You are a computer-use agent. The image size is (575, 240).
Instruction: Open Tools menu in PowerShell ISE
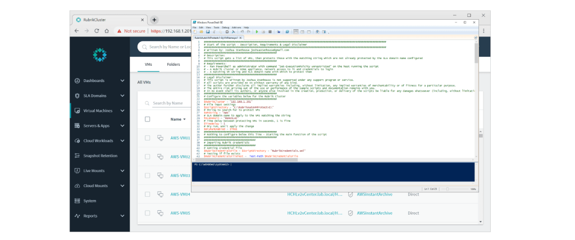(216, 28)
